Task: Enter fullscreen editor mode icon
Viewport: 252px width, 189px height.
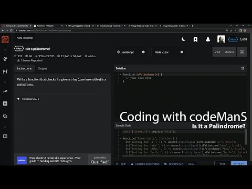Action: [x=242, y=52]
